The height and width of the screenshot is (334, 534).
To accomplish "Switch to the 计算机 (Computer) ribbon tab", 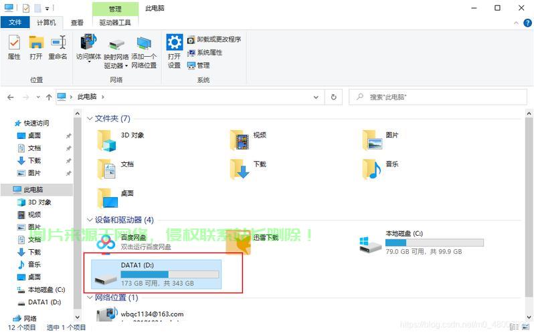I will [x=46, y=23].
